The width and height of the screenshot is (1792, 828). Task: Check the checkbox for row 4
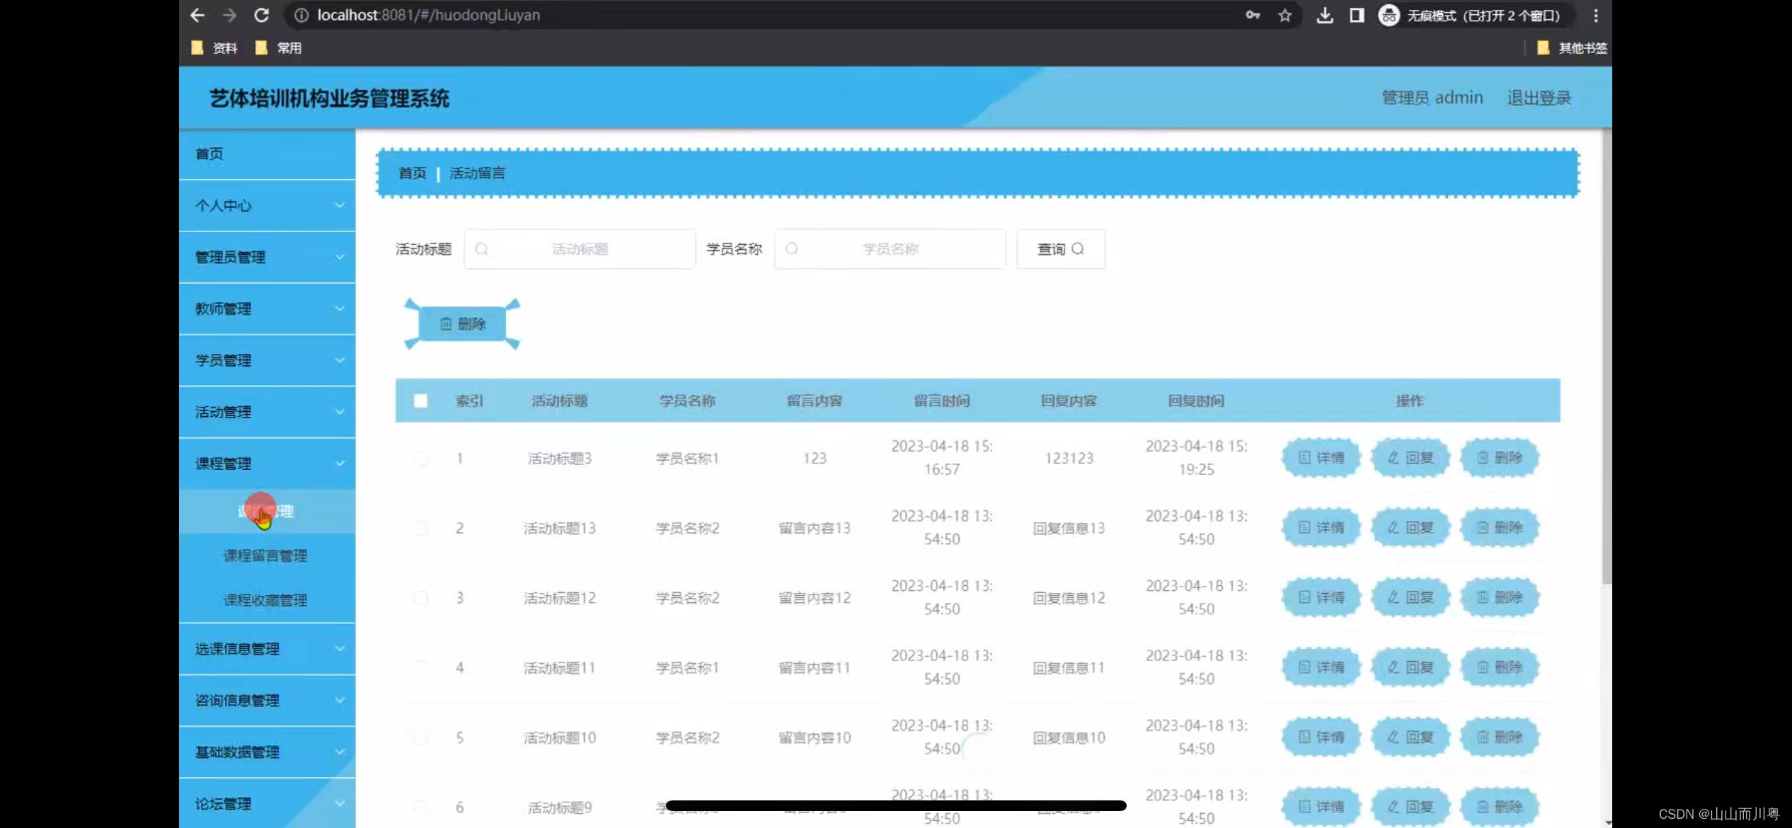(x=421, y=667)
